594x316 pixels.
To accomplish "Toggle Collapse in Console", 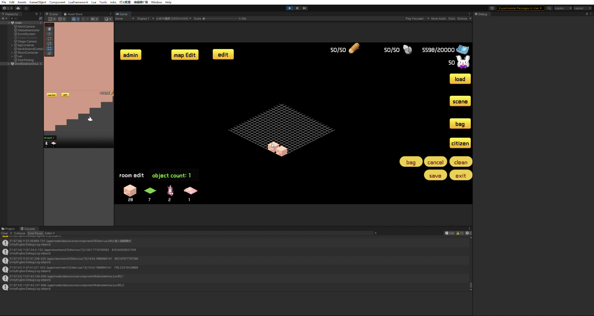I will tap(19, 233).
